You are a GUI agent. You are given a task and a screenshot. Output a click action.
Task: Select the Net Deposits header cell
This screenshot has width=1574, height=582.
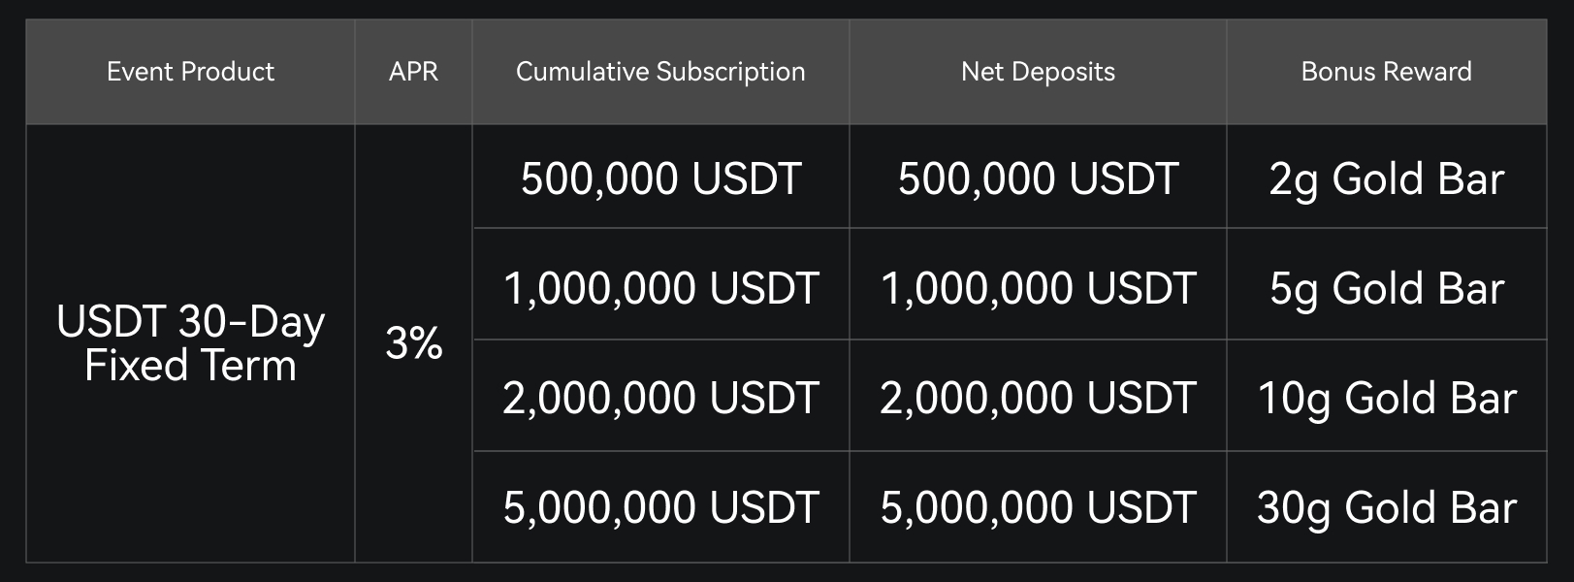[x=1038, y=72]
